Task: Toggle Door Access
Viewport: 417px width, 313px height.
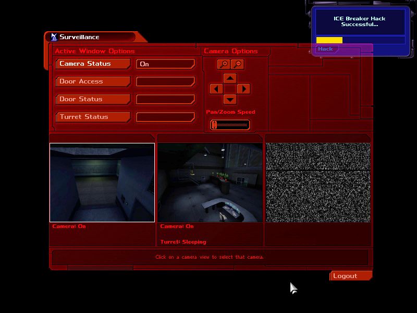Action: pos(93,81)
